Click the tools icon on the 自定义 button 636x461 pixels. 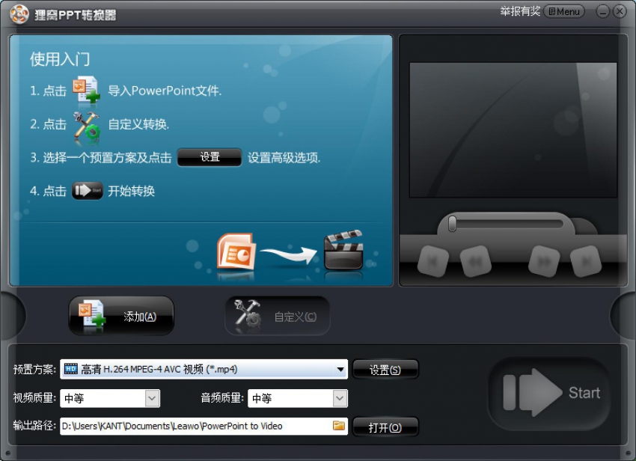[x=247, y=315]
